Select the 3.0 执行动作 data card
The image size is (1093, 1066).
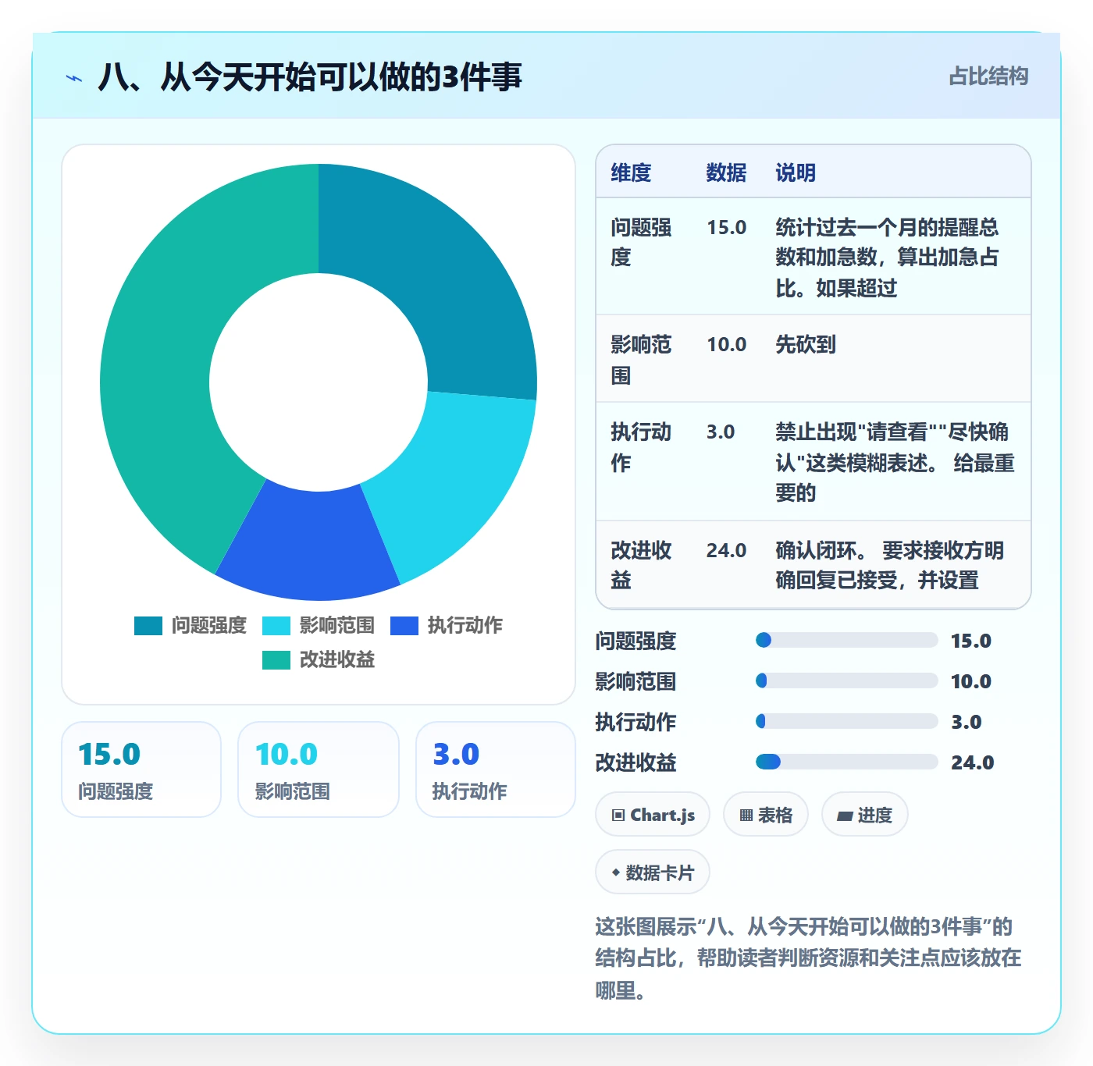[x=496, y=769]
